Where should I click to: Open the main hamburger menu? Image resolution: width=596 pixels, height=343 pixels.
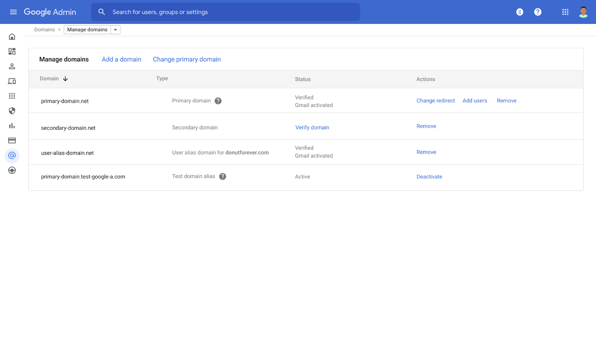click(13, 12)
